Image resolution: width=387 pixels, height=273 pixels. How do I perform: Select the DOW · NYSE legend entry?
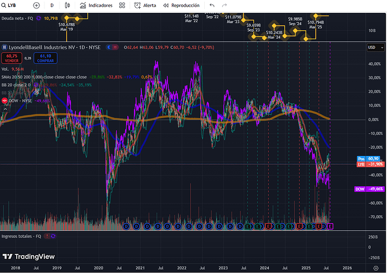(20, 100)
